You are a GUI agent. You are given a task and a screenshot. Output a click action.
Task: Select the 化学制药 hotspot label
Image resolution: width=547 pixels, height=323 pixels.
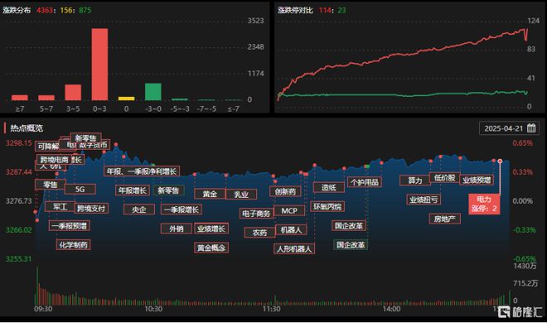coord(73,244)
